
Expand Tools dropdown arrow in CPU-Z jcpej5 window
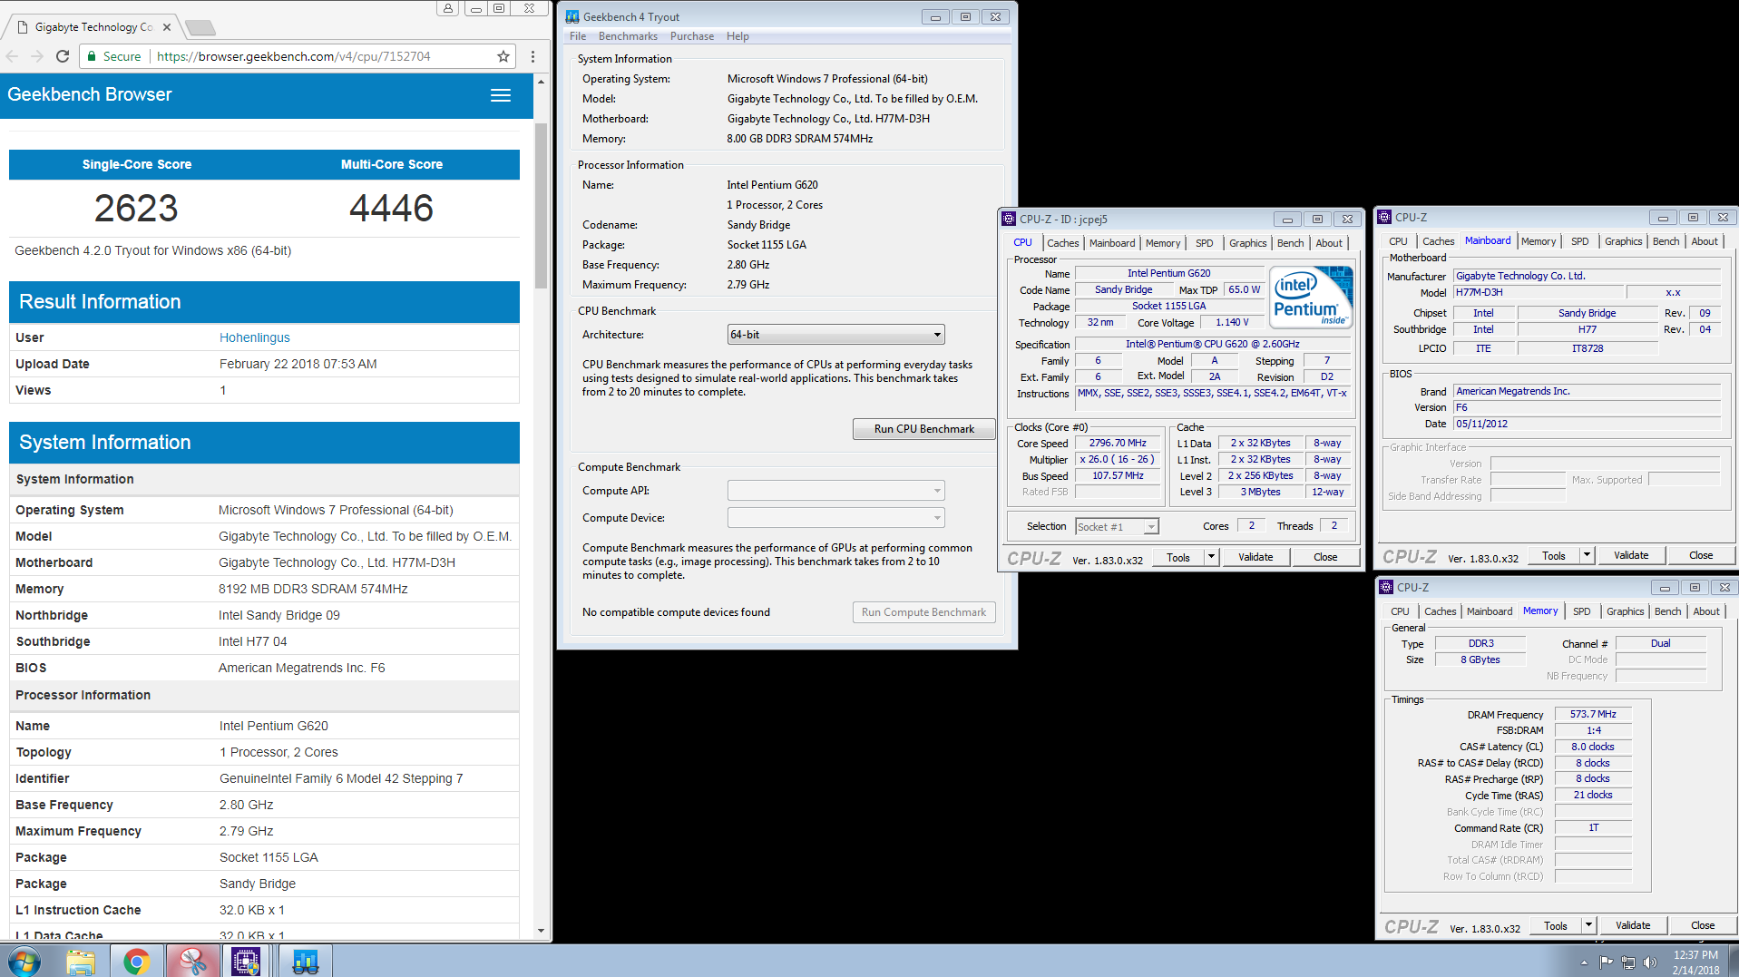click(1211, 557)
